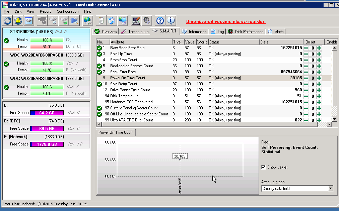
Task: Click the disk with blue play arrow icon
Action: click(x=75, y=21)
